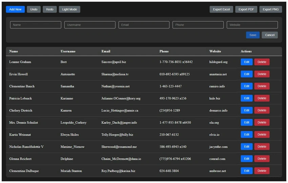The image size is (288, 183).
Task: Click the Email column header
Action: pyautogui.click(x=106, y=51)
